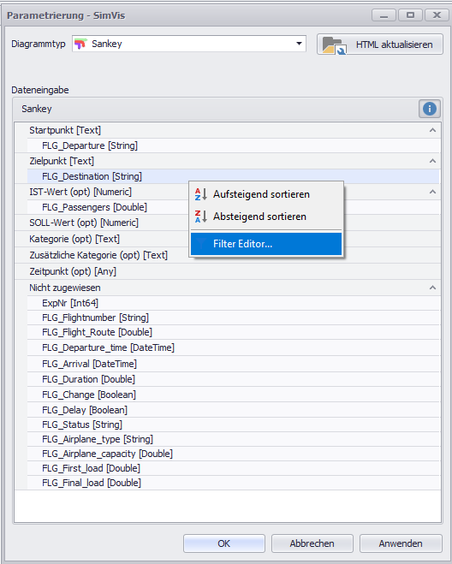Click the Anwenden button

[401, 543]
